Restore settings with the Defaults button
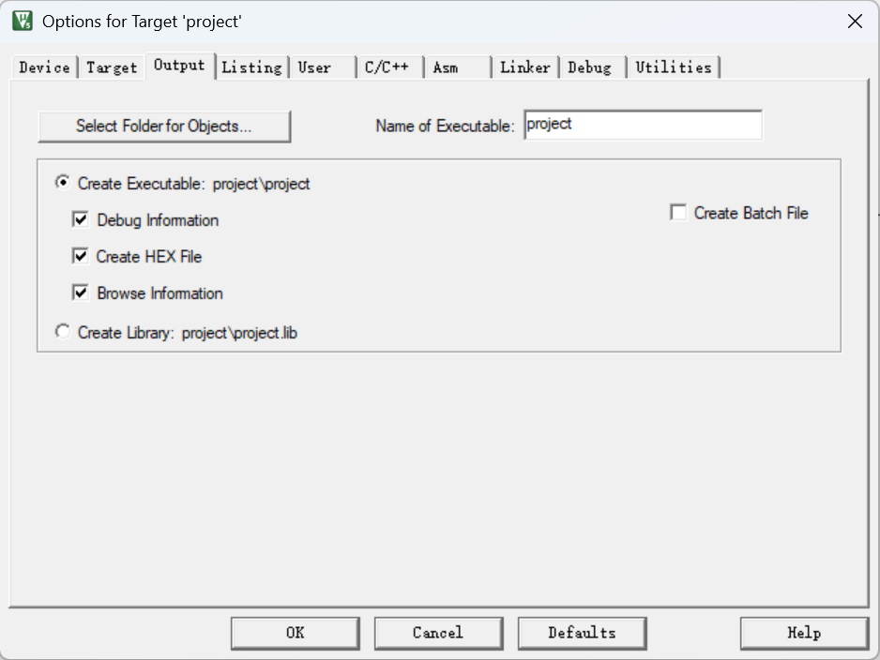This screenshot has height=660, width=880. click(x=582, y=633)
